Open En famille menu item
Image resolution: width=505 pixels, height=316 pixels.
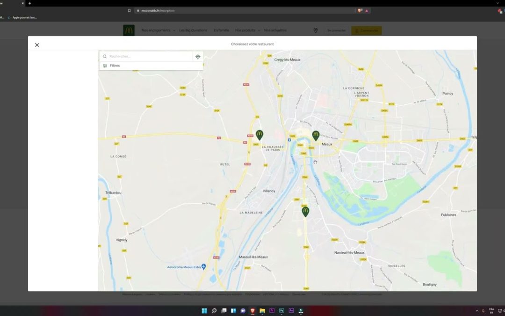click(221, 30)
